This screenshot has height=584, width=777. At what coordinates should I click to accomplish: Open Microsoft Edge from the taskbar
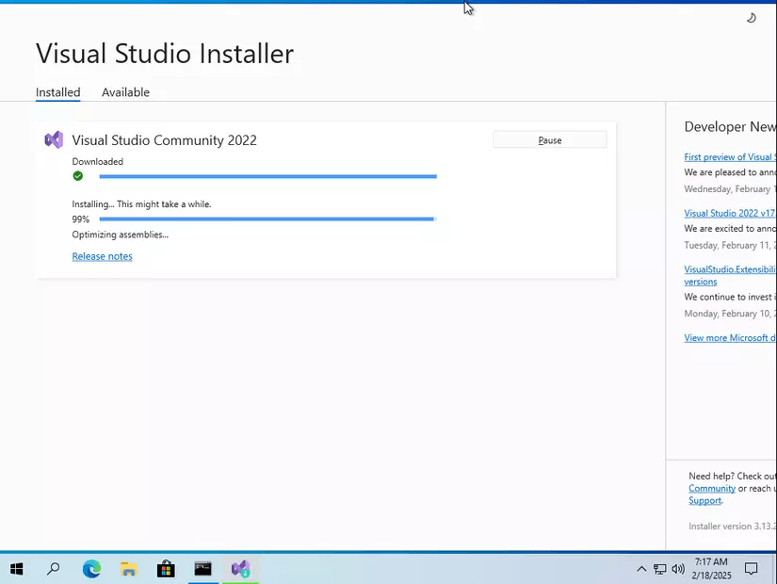pos(91,569)
